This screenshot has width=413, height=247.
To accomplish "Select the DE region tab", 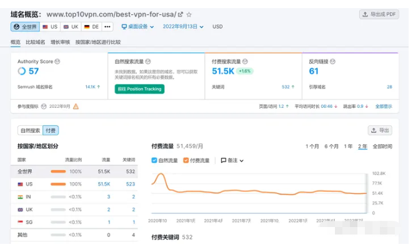I will [x=91, y=27].
